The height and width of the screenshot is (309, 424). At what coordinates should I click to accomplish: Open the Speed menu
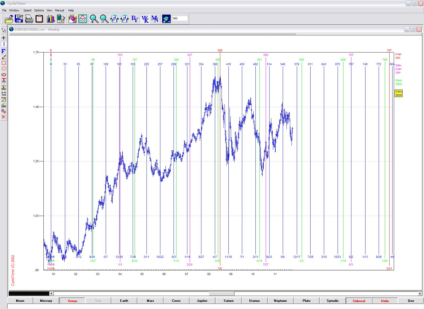point(27,10)
